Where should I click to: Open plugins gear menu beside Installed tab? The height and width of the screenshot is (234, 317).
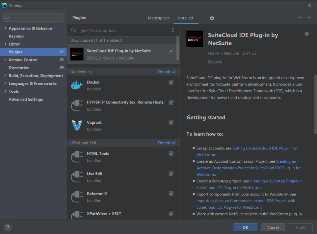point(212,18)
